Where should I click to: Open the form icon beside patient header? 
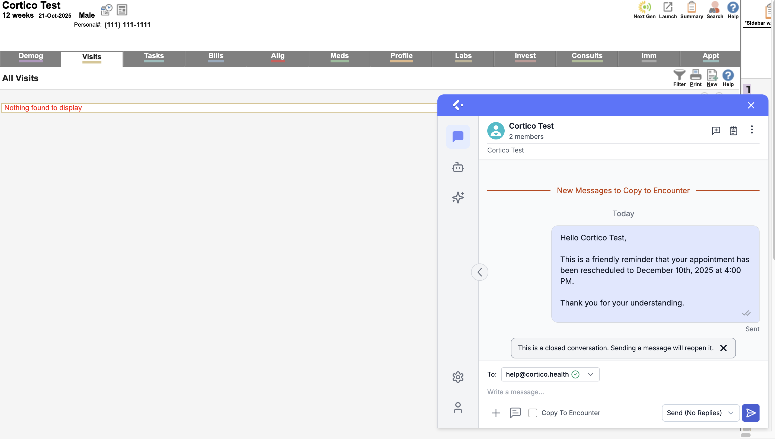click(122, 10)
